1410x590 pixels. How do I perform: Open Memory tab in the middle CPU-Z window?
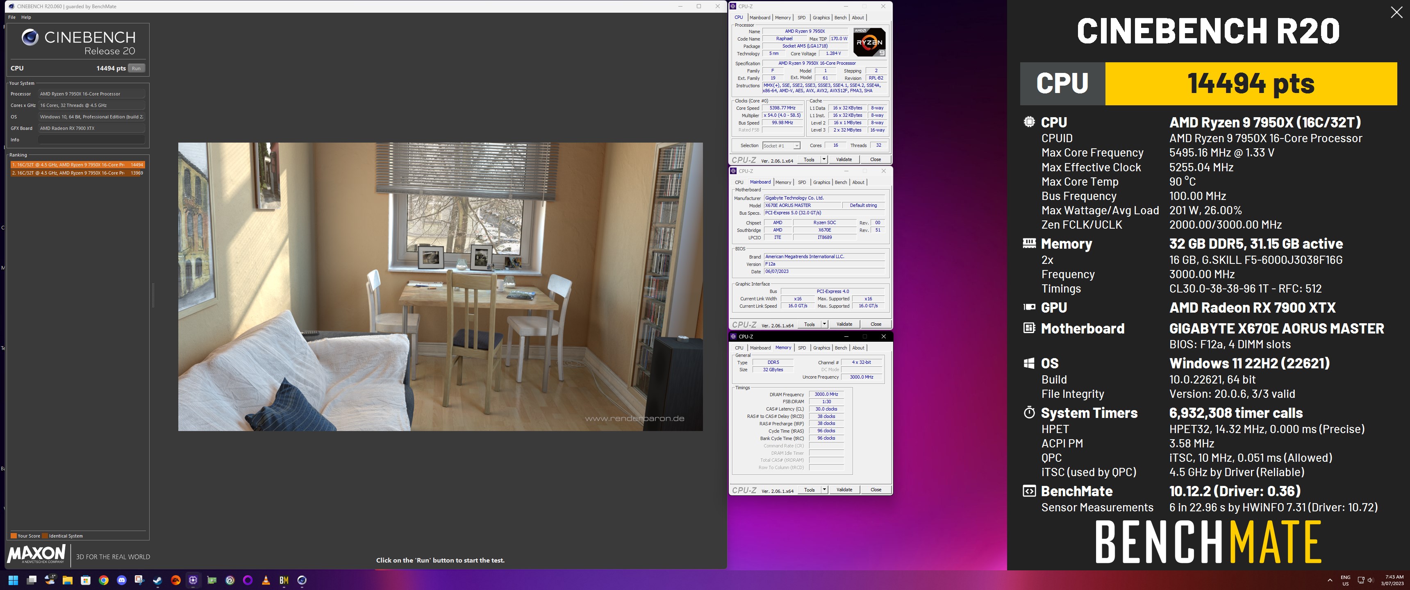[783, 182]
